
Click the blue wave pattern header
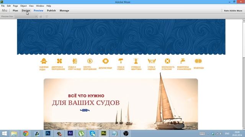pyautogui.click(x=121, y=37)
